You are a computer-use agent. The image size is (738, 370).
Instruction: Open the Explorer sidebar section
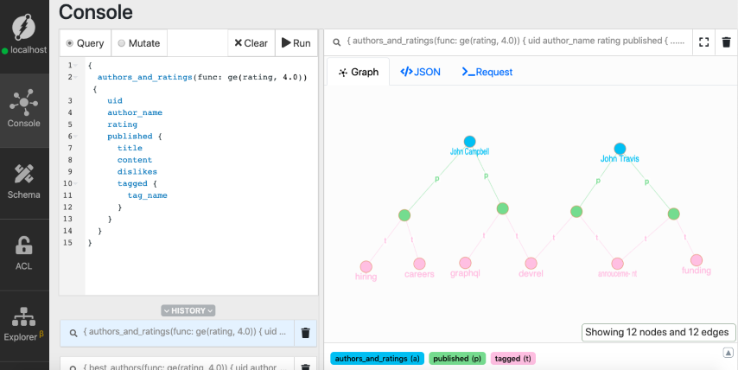23,322
